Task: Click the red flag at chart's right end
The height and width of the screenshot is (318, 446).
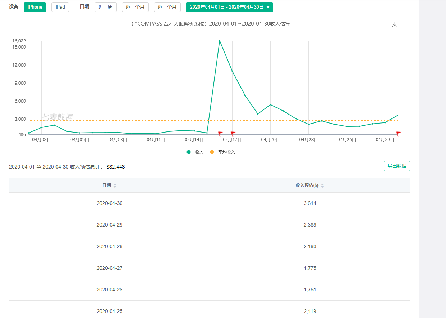Action: point(398,134)
